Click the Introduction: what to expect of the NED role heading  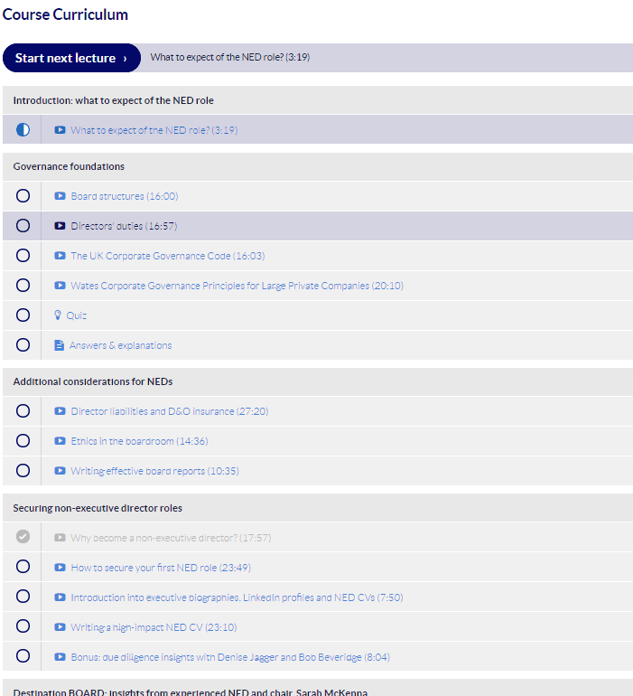[113, 100]
